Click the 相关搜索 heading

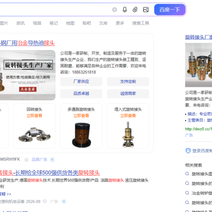tap(194, 165)
